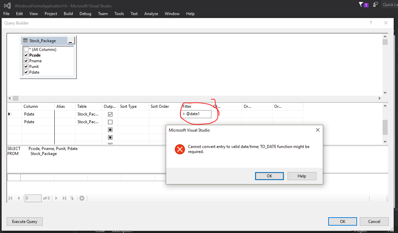Toggle Output checkbox in fourth grid row
Viewport: 398px width, 233px height.
point(110,137)
